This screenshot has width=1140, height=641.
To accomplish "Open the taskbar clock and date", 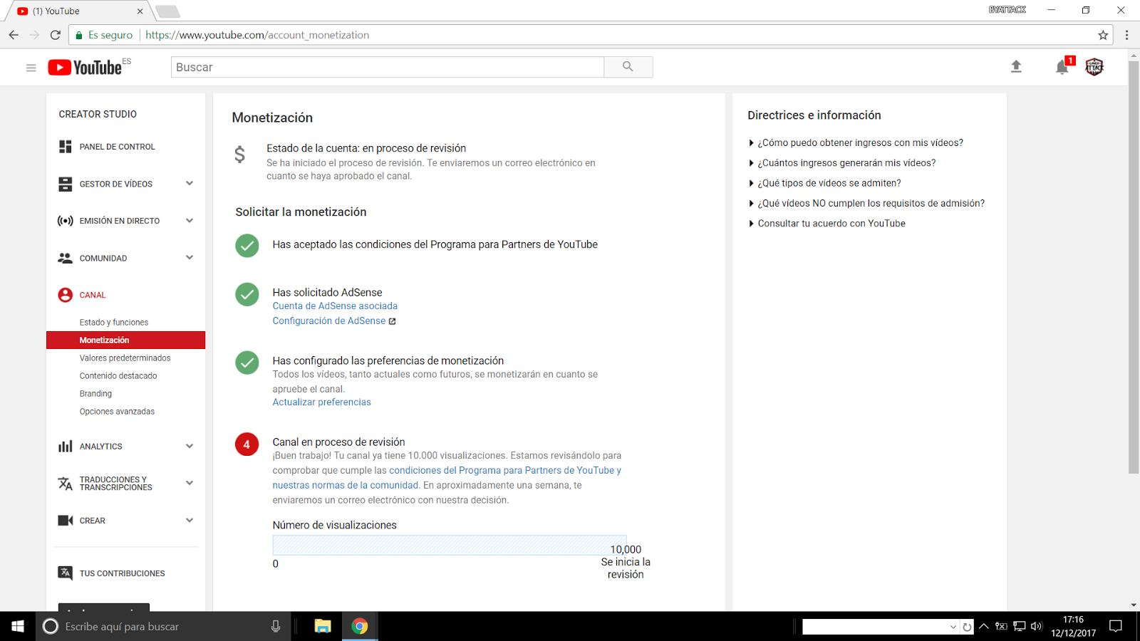I will (x=1073, y=626).
